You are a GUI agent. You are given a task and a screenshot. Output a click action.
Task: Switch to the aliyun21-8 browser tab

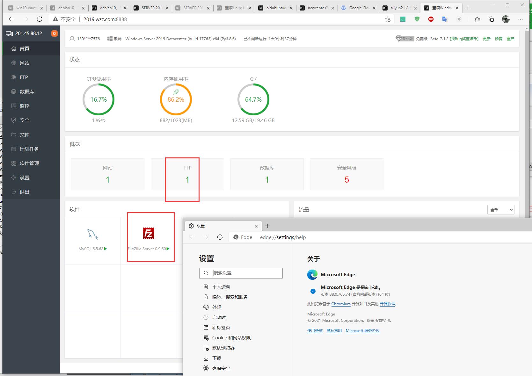coord(400,8)
